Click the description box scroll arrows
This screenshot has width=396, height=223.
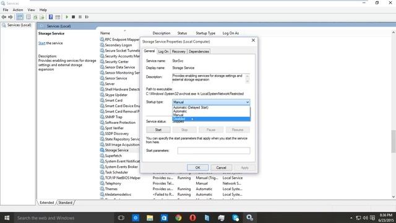[247, 79]
